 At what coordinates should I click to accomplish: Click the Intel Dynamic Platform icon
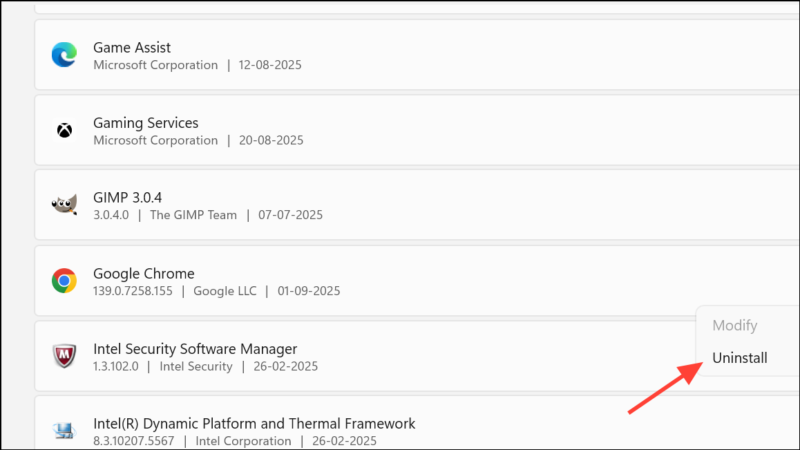64,431
